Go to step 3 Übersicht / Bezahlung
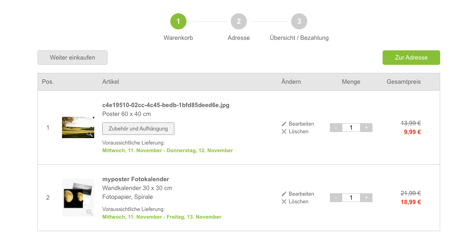The height and width of the screenshot is (242, 476). (x=299, y=21)
